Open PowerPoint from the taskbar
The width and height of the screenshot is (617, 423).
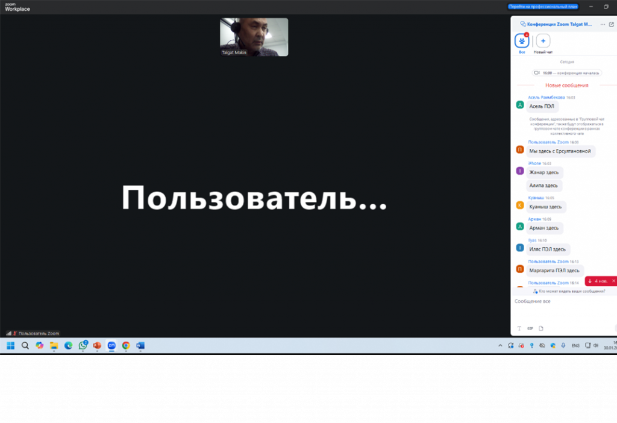point(97,346)
